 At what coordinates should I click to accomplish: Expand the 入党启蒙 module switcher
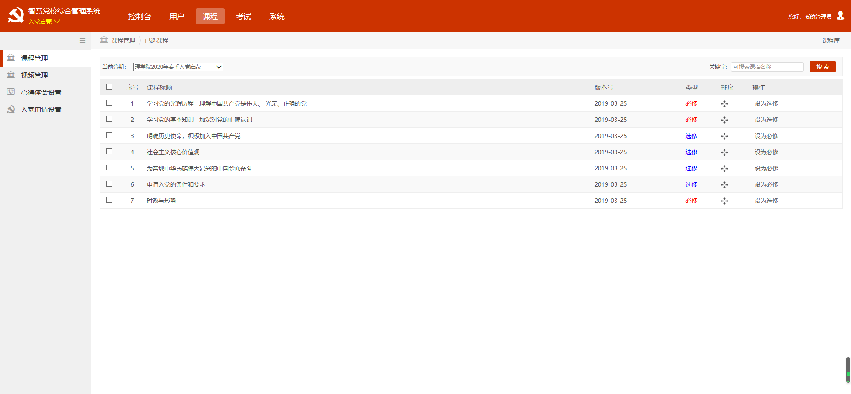(x=44, y=22)
